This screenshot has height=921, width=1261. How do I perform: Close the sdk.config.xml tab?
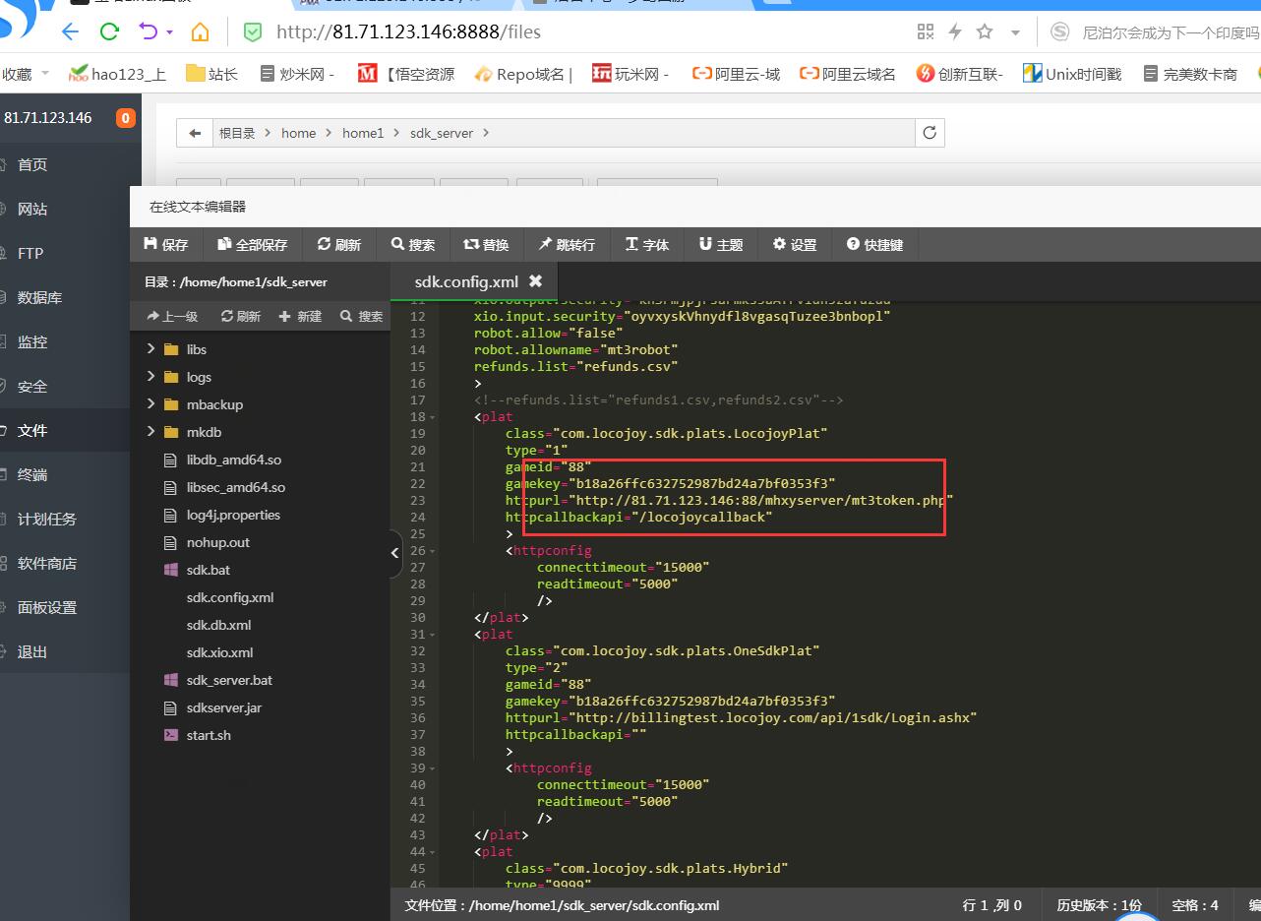point(535,281)
